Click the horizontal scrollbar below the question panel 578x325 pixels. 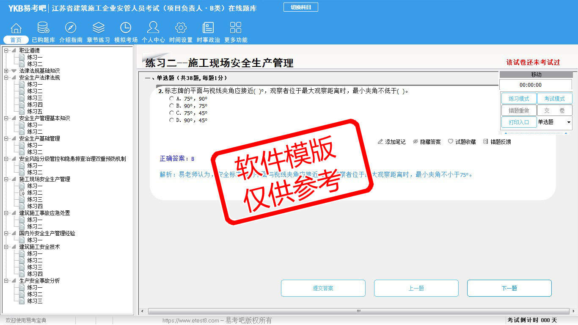coord(358,311)
